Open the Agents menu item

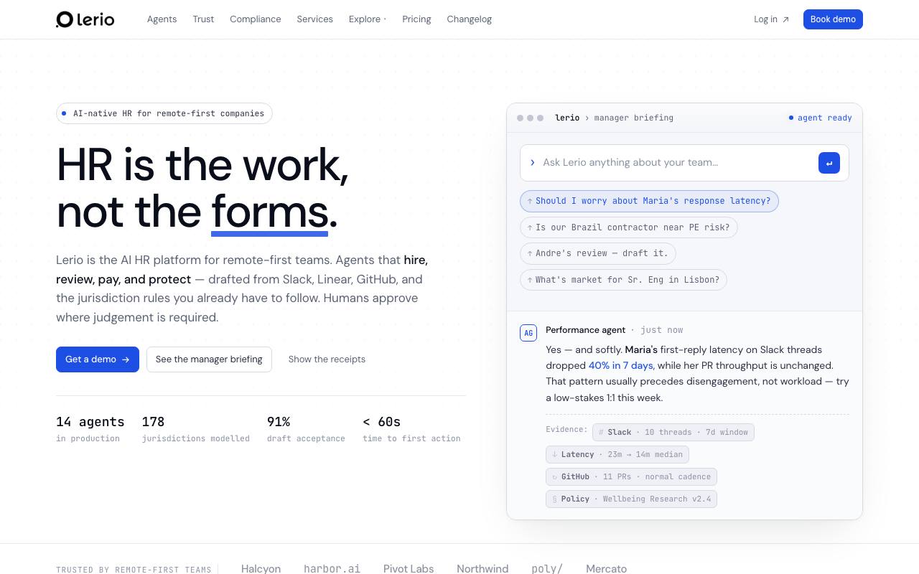point(162,19)
